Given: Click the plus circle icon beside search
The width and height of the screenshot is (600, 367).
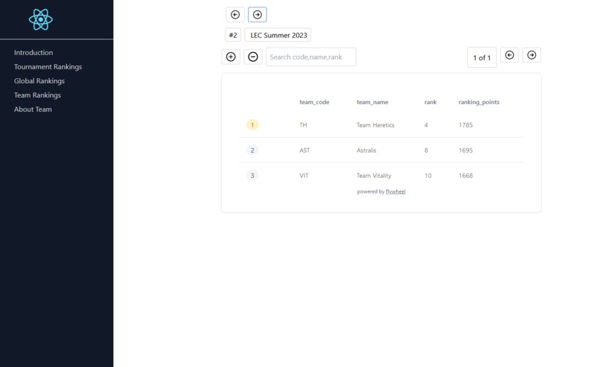Looking at the screenshot, I should [x=231, y=57].
